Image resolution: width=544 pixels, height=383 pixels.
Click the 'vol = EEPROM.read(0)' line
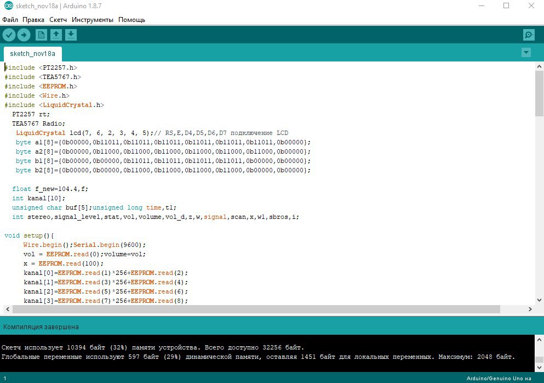[x=85, y=255]
